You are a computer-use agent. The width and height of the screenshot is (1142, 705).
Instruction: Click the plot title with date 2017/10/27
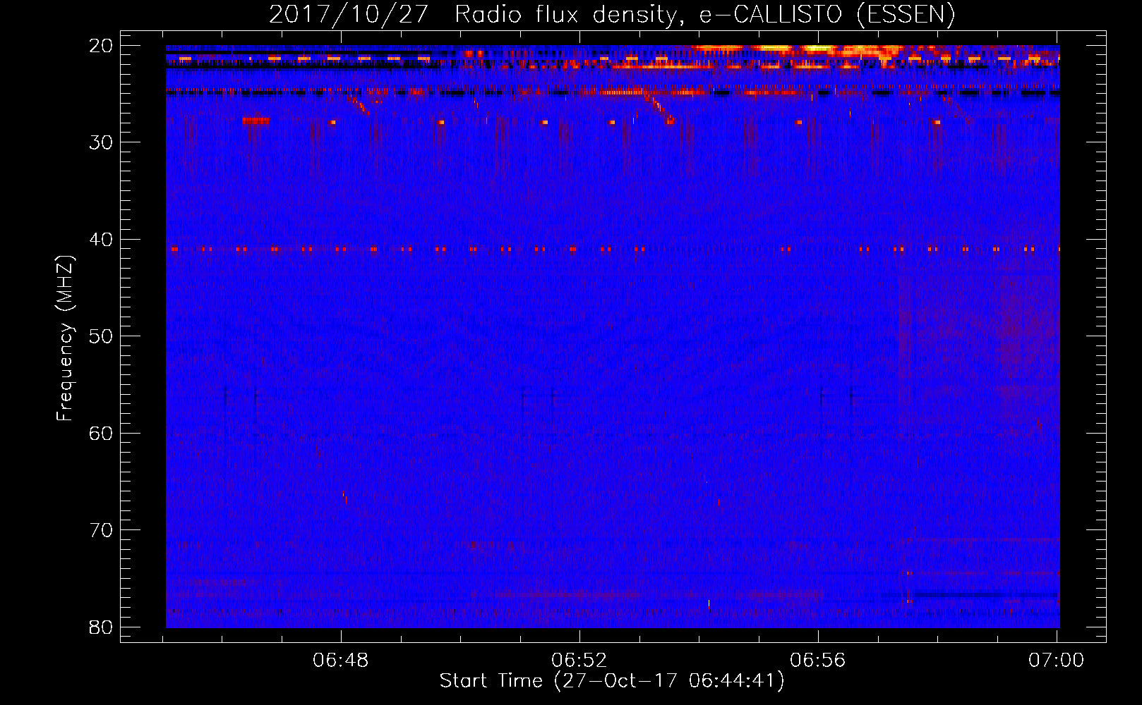click(x=612, y=14)
